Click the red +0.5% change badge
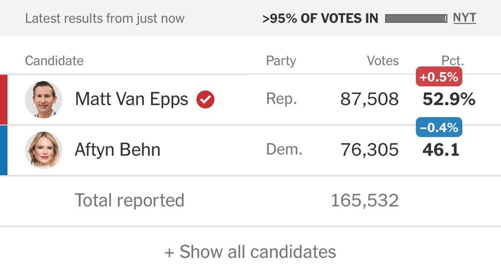Viewport: 501px width, 277px height. [x=439, y=77]
